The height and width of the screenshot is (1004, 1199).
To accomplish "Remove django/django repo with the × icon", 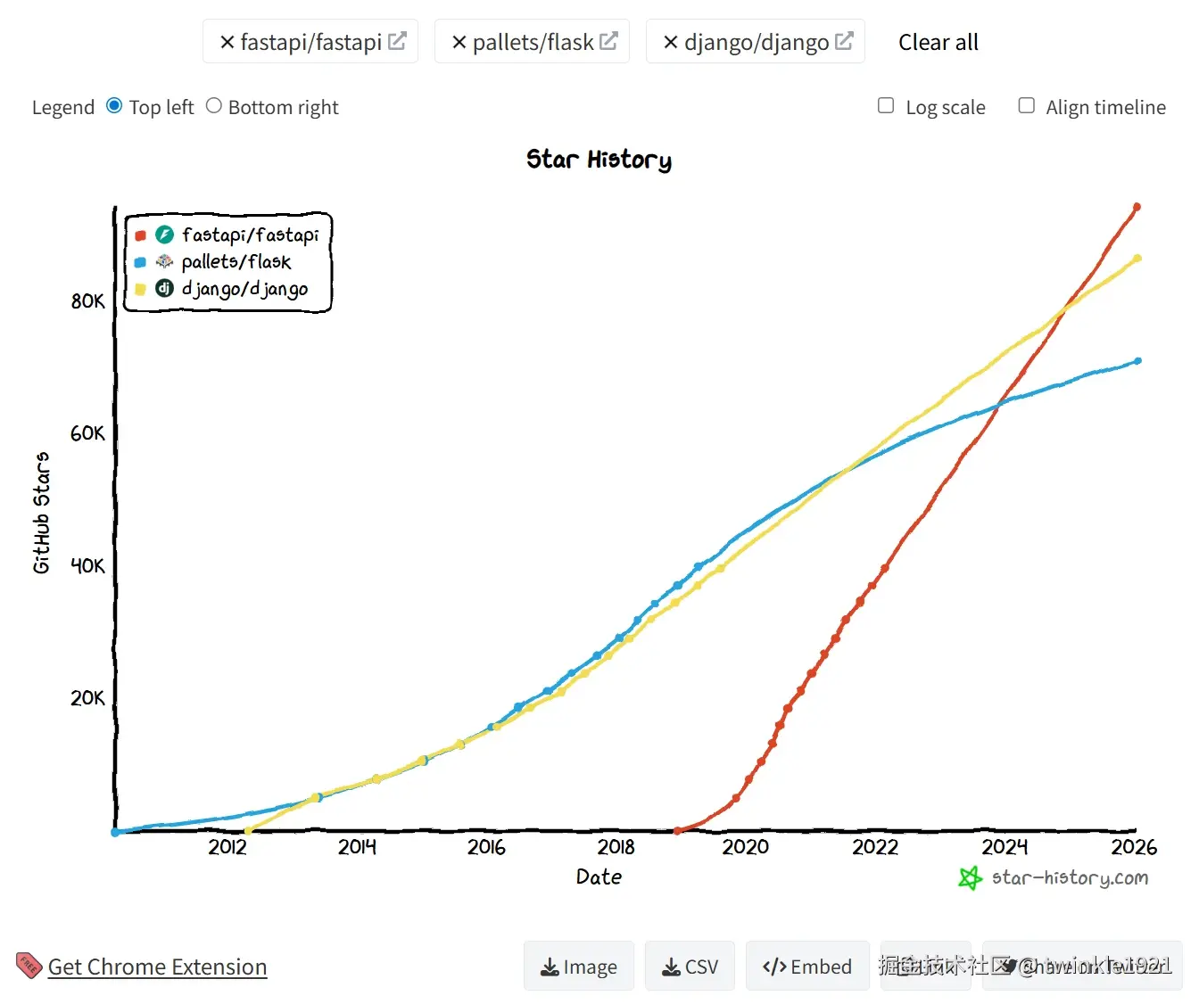I will coord(671,42).
